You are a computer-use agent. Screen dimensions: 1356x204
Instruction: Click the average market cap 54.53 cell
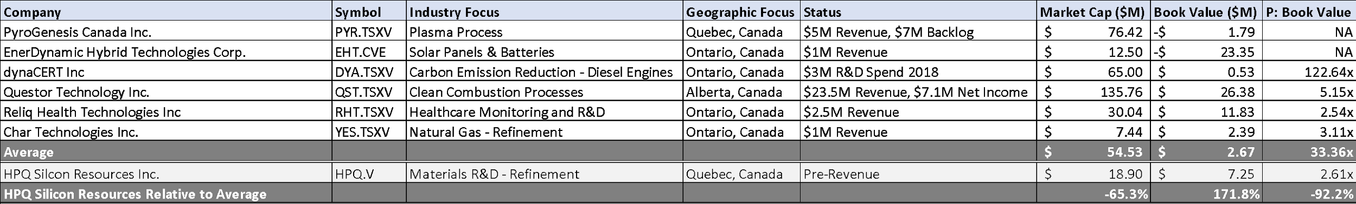pos(1093,152)
